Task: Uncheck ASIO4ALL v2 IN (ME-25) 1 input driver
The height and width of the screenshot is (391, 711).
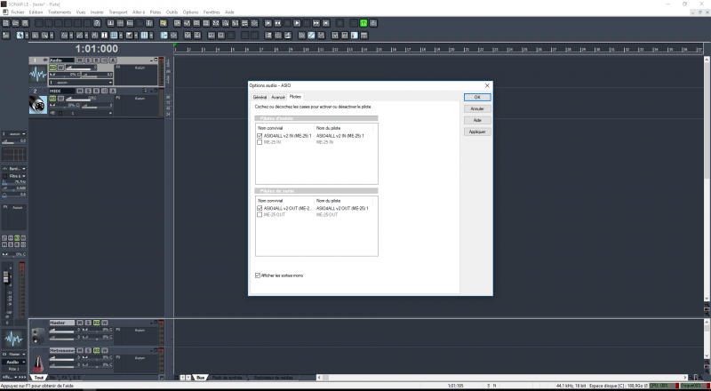Action: [x=260, y=135]
